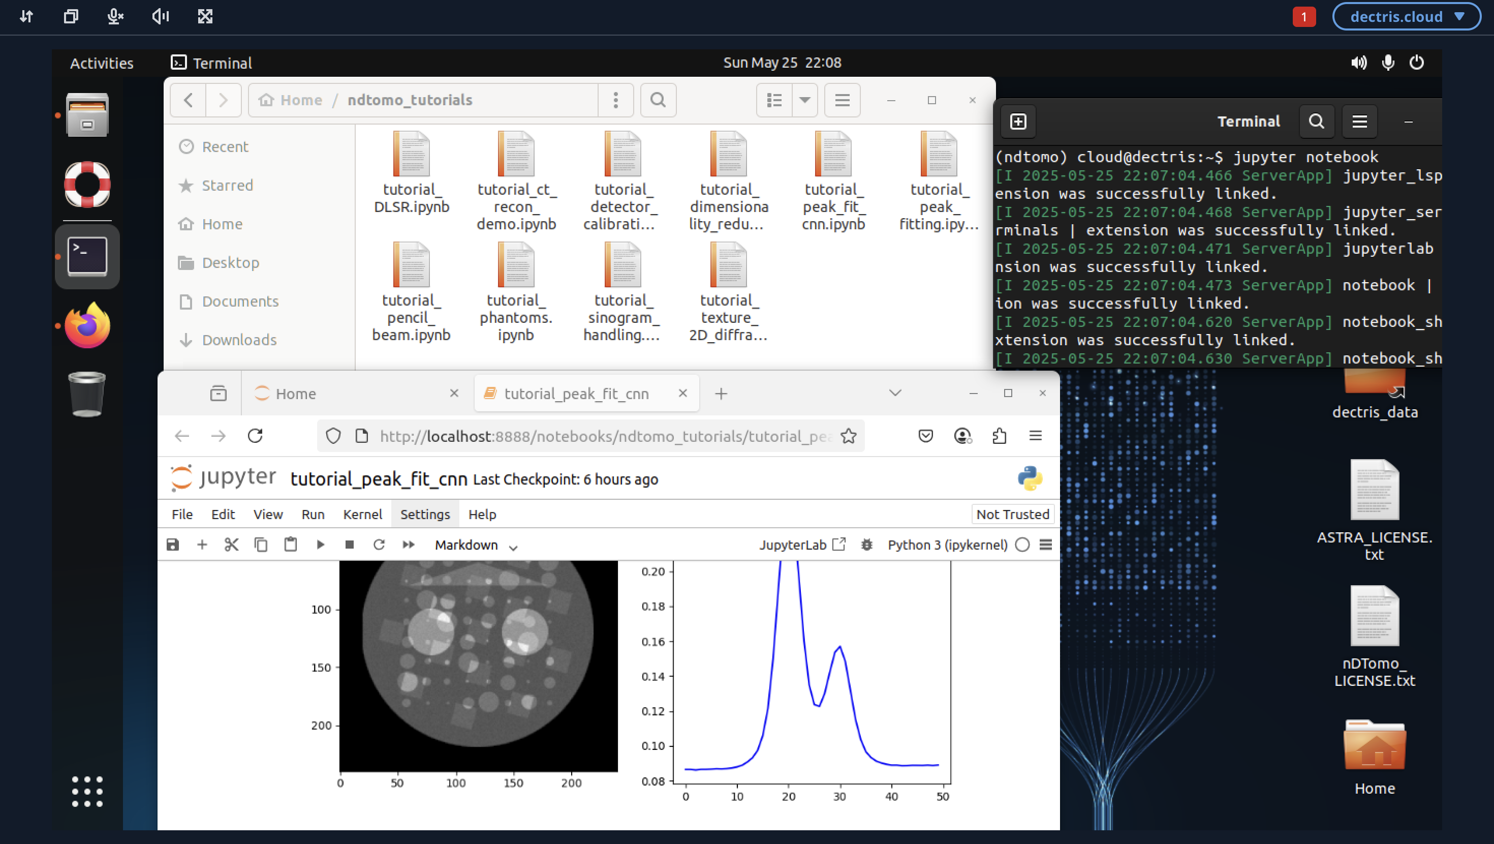The height and width of the screenshot is (844, 1494).
Task: Bookmark this page with the star
Action: coord(849,435)
